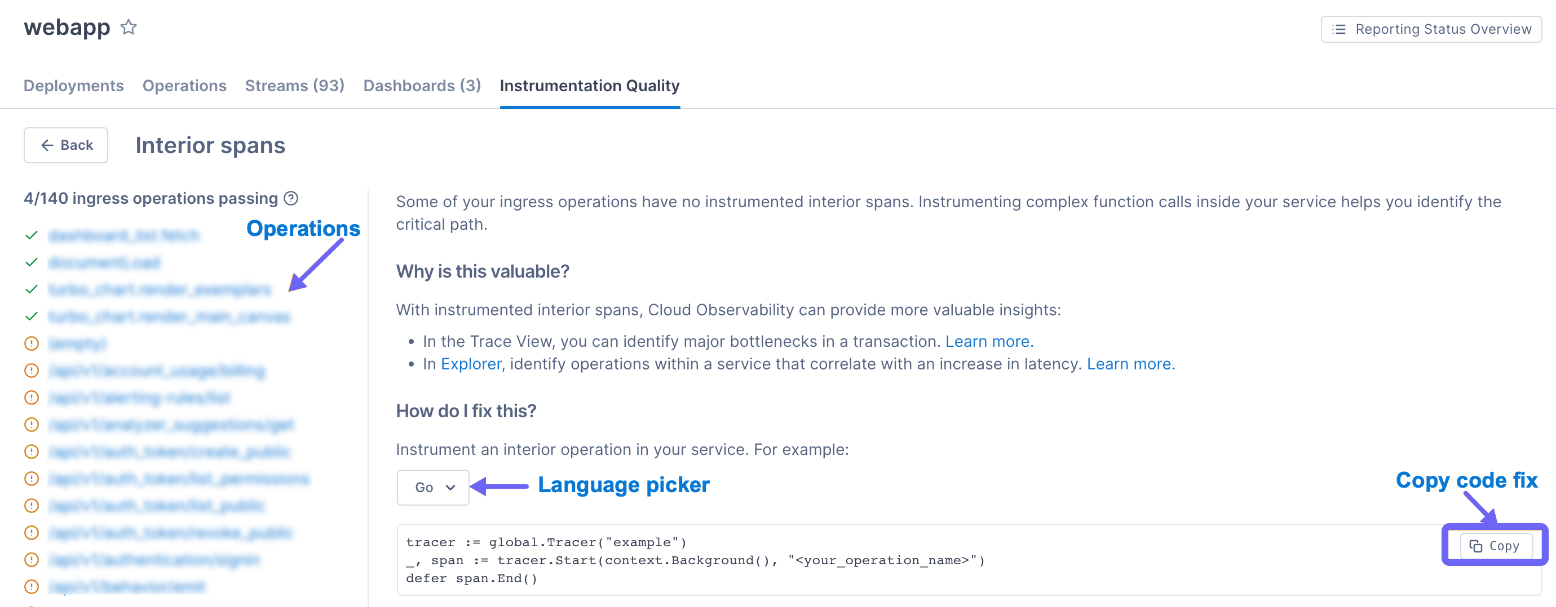Click the back arrow icon
This screenshot has height=607, width=1556.
[x=47, y=145]
